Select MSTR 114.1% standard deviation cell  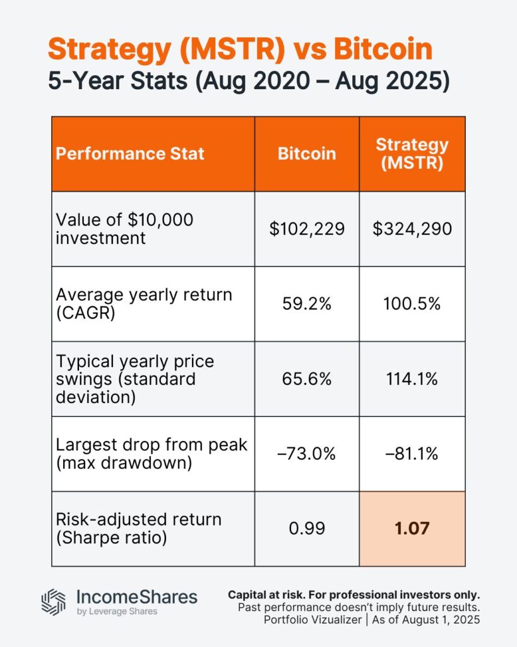point(412,379)
